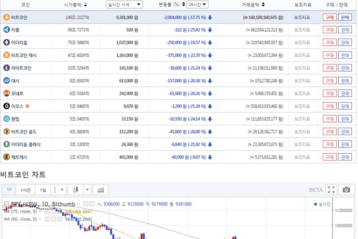The image size is (358, 239).
Task: Expand the time interval dropdown arrow
Action: (62, 190)
